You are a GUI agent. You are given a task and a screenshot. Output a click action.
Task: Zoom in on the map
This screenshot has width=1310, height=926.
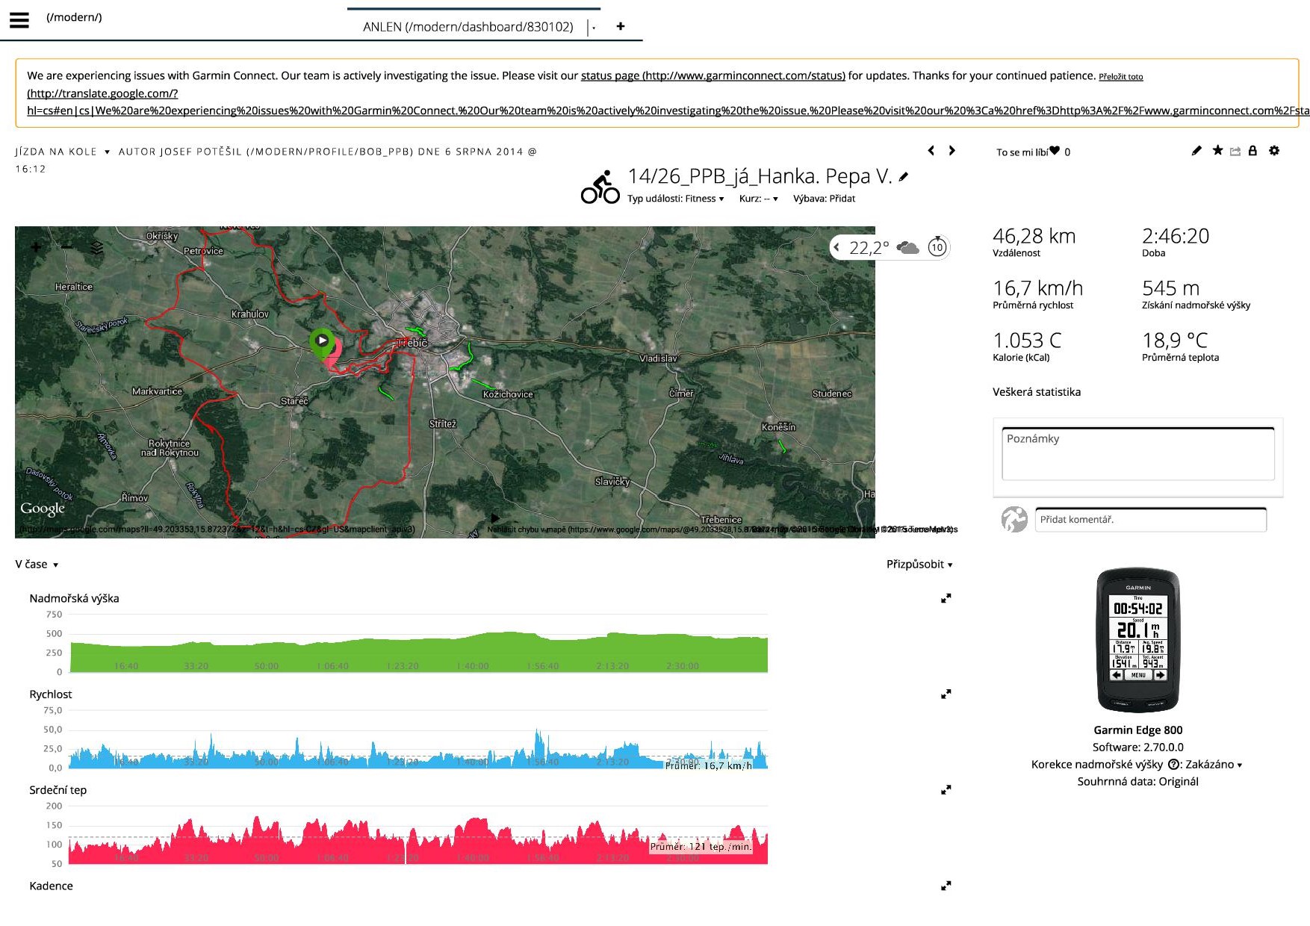[x=36, y=247]
